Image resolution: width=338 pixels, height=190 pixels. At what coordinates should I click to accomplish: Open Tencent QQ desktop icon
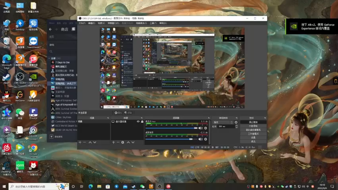[x=6, y=96]
